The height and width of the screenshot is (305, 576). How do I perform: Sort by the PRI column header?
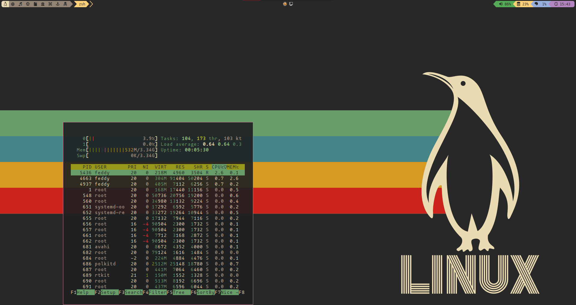(x=132, y=167)
